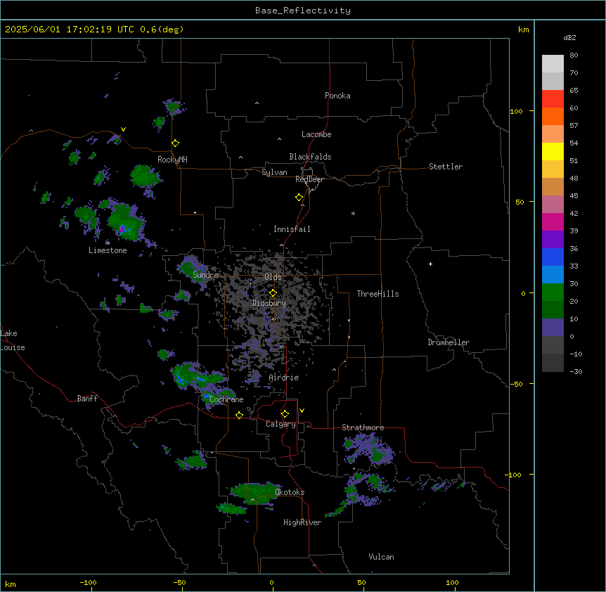Image resolution: width=606 pixels, height=592 pixels.
Task: Click the Blackfalds city label
Action: 310,157
